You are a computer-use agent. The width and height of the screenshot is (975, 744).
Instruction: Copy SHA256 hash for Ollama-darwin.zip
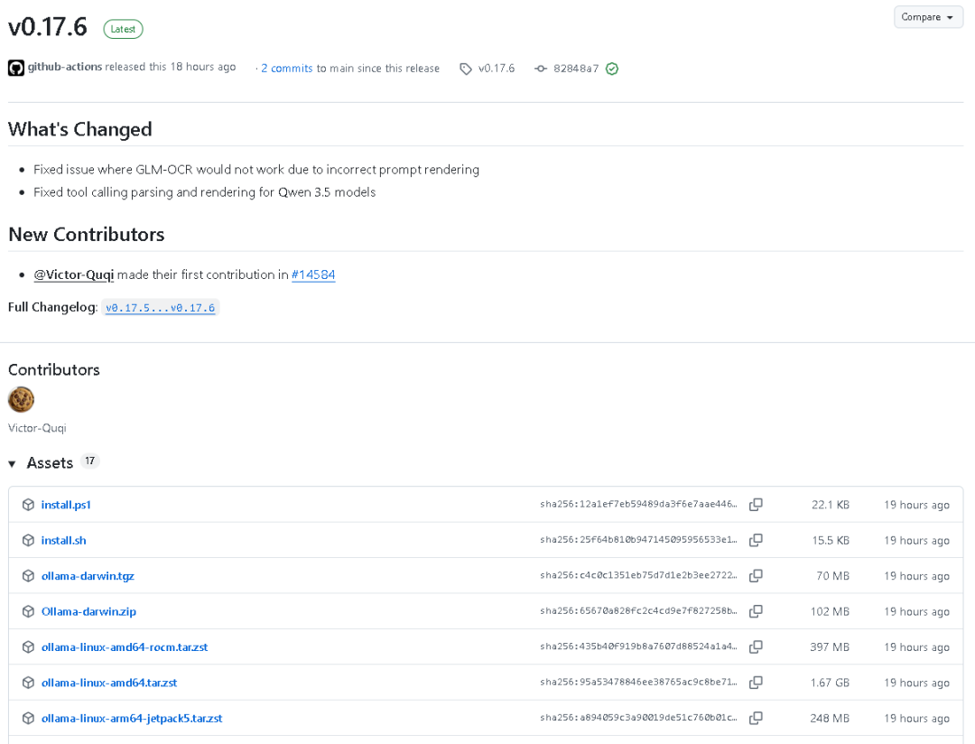[756, 611]
